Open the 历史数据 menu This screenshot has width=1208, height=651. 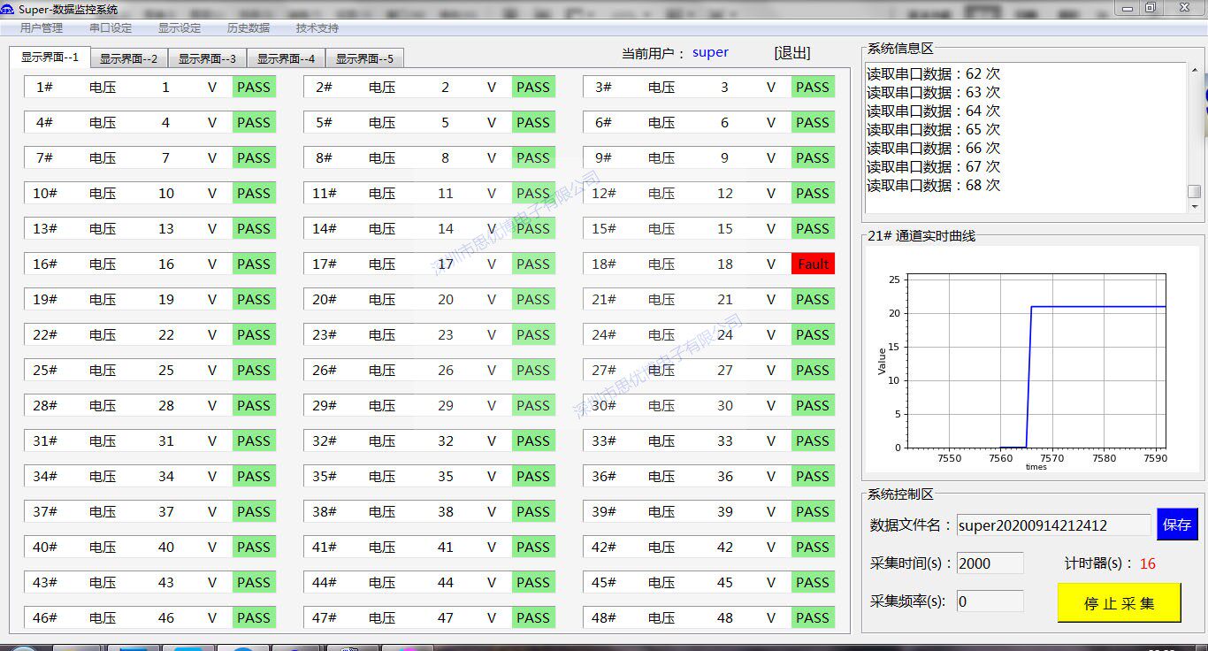(248, 28)
